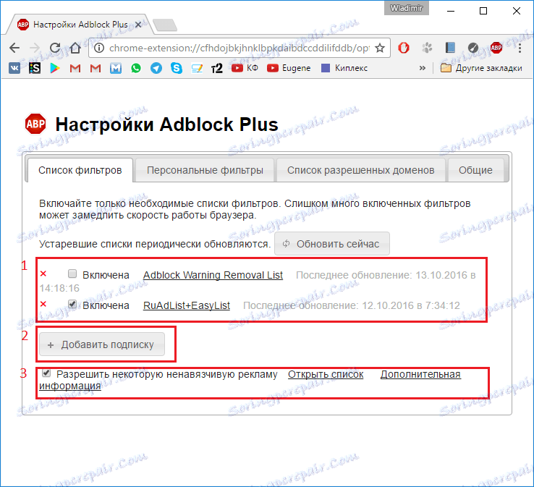Click the Открыть список link
This screenshot has height=487, width=534.
[x=326, y=374]
